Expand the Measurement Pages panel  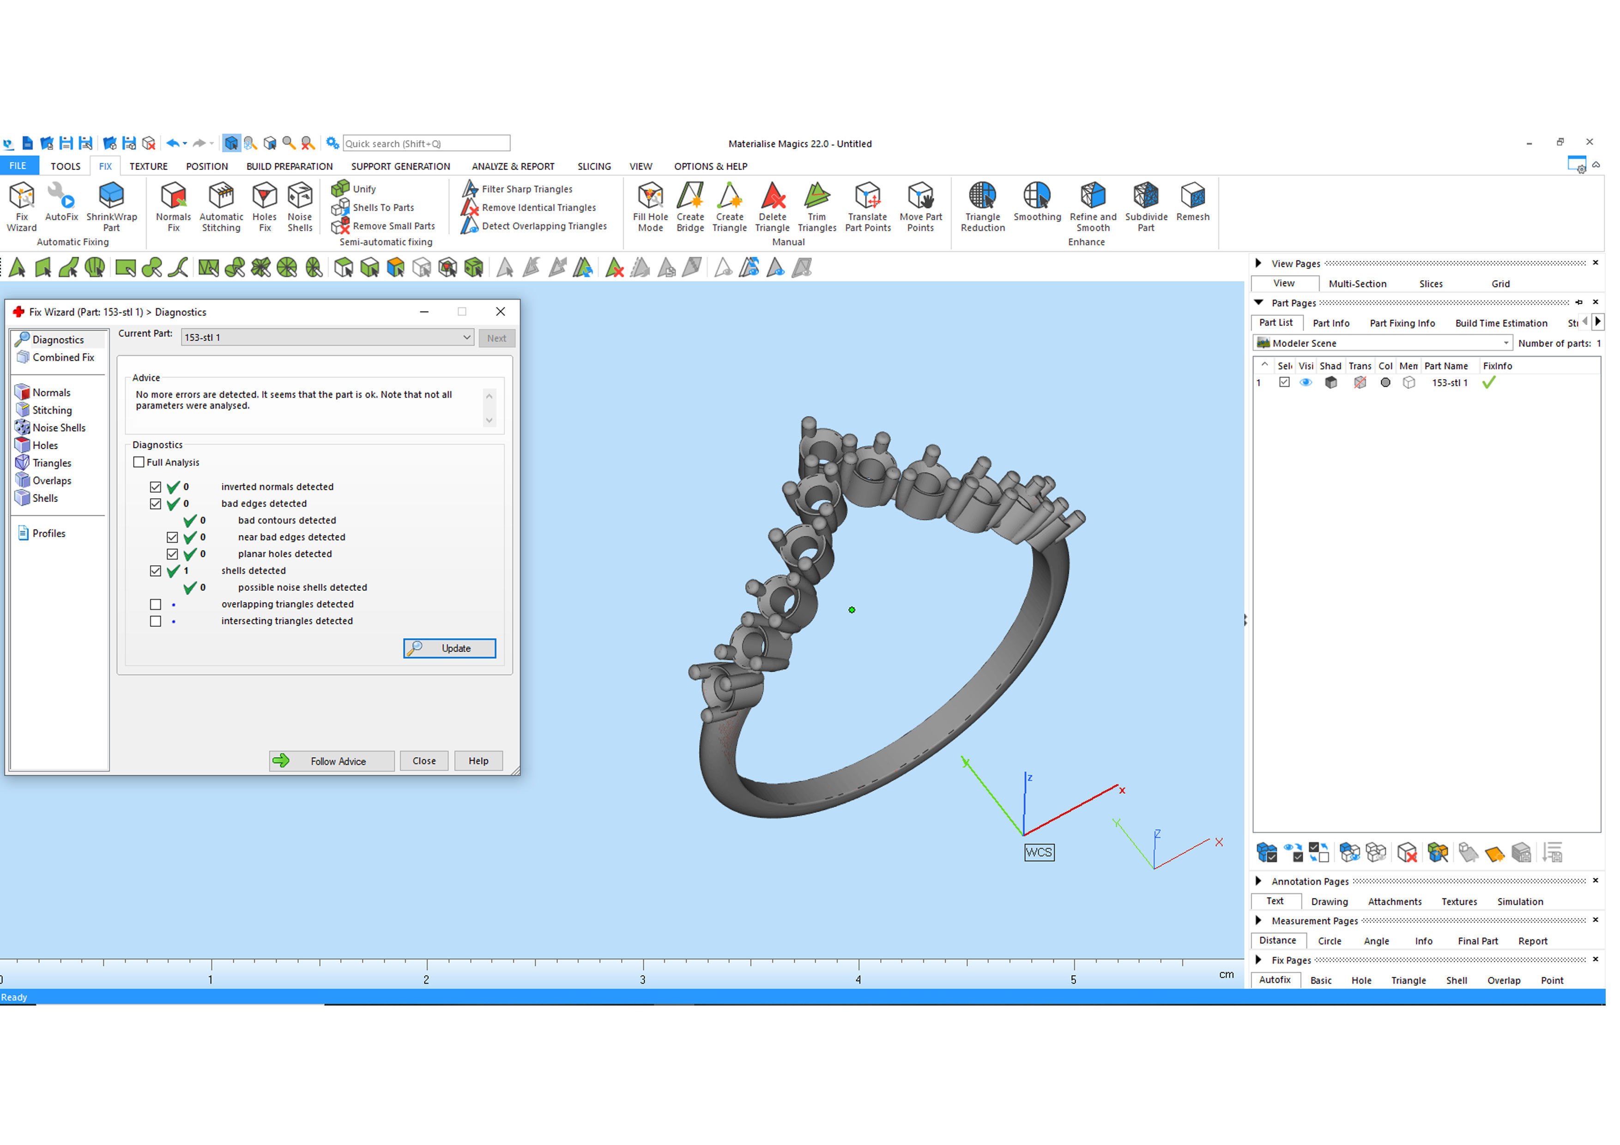1258,921
